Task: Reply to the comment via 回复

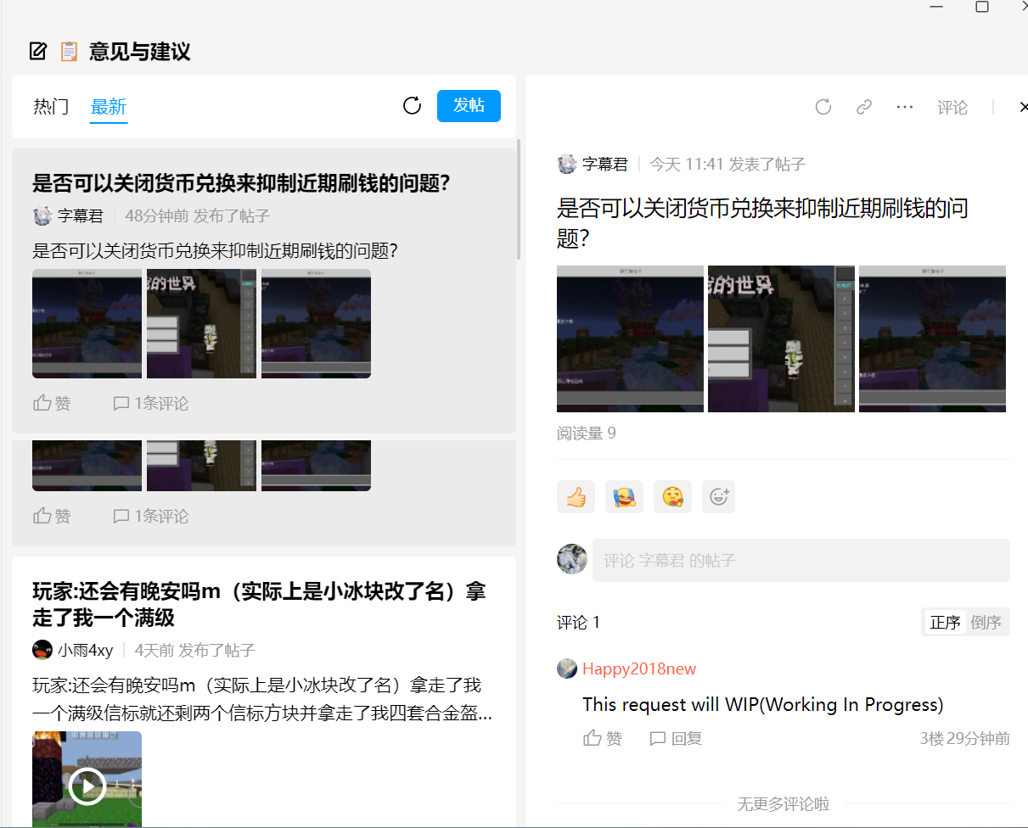Action: [x=676, y=738]
